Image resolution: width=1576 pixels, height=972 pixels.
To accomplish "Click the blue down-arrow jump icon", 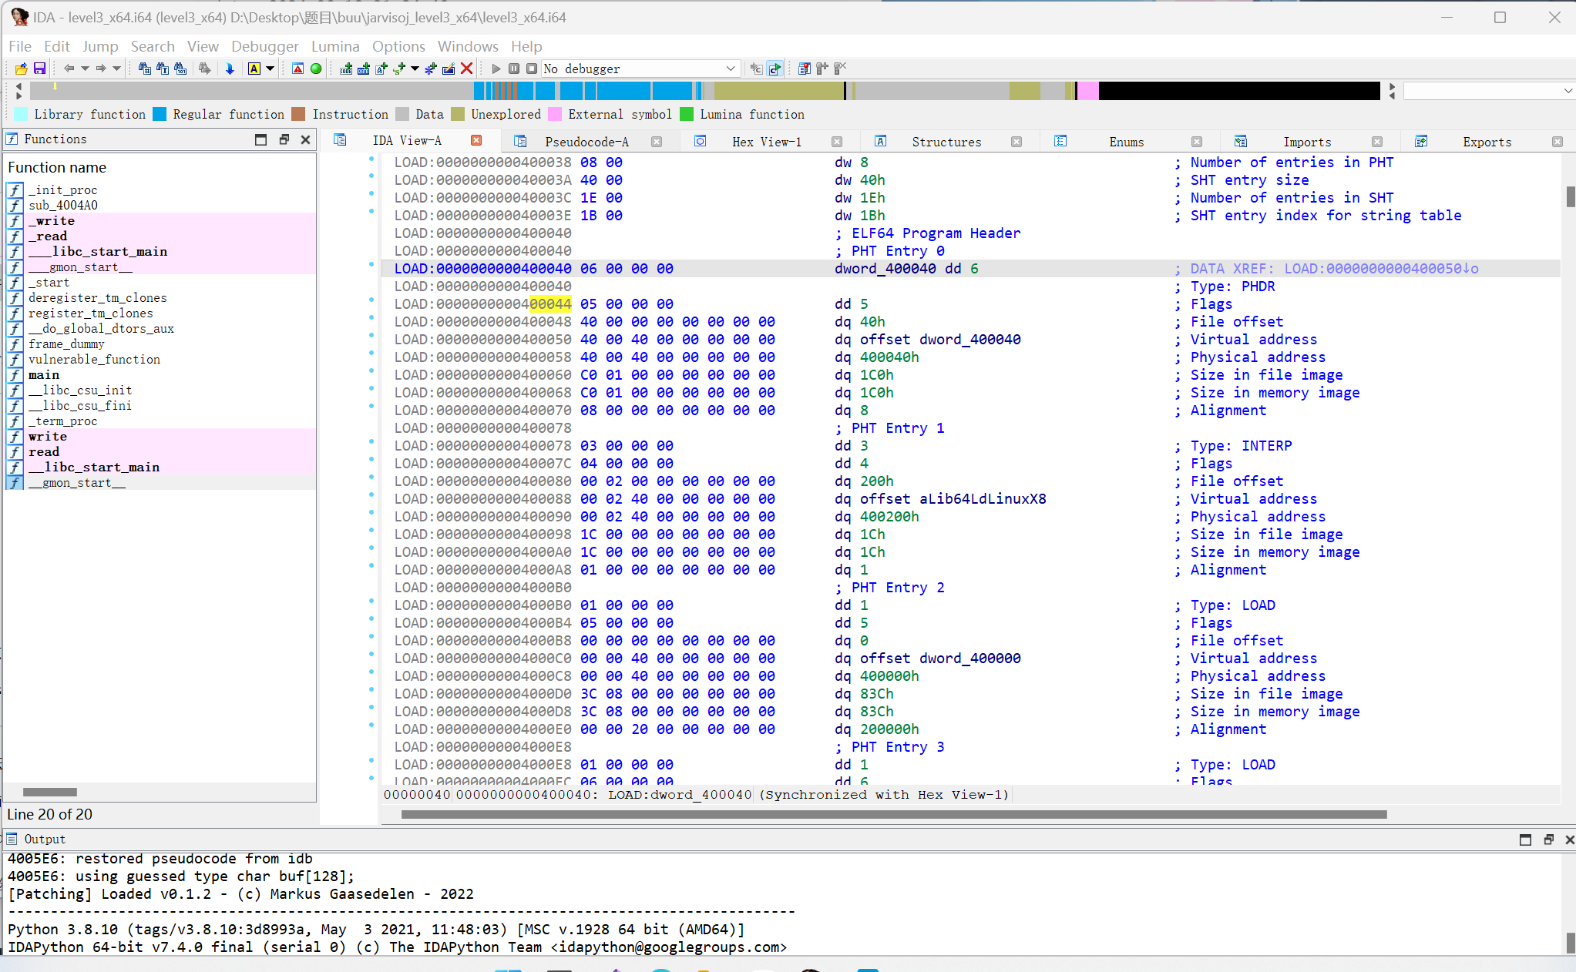I will pos(230,69).
